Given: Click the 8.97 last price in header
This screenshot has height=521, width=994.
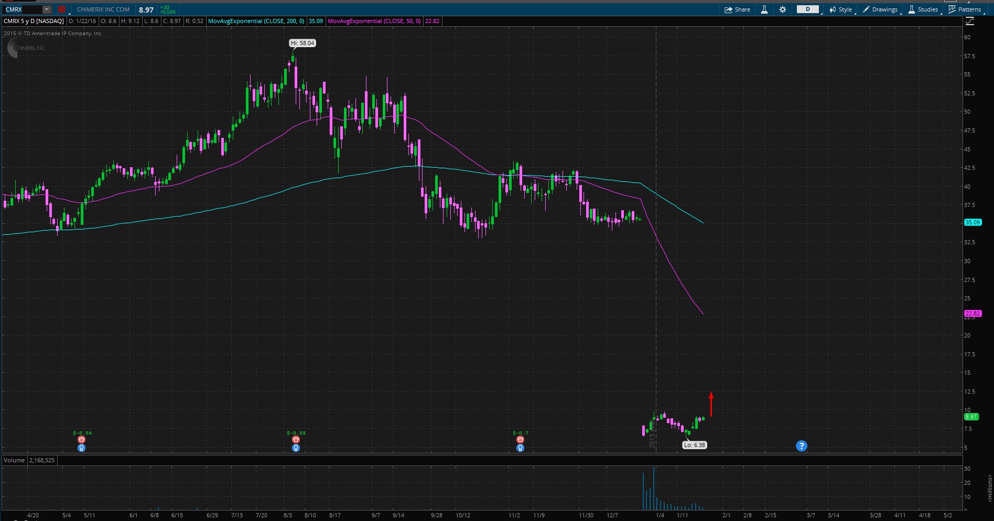Looking at the screenshot, I should pos(146,10).
